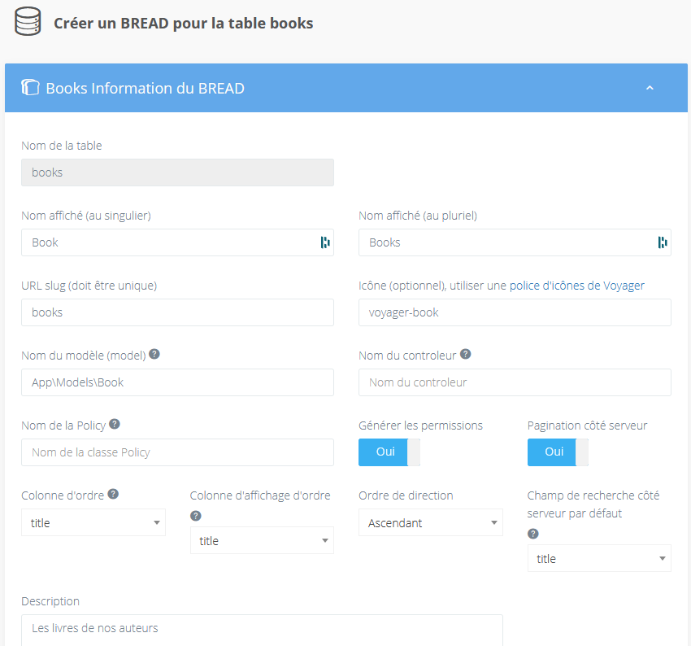Click the URL slug input field
691x646 pixels.
(x=177, y=312)
